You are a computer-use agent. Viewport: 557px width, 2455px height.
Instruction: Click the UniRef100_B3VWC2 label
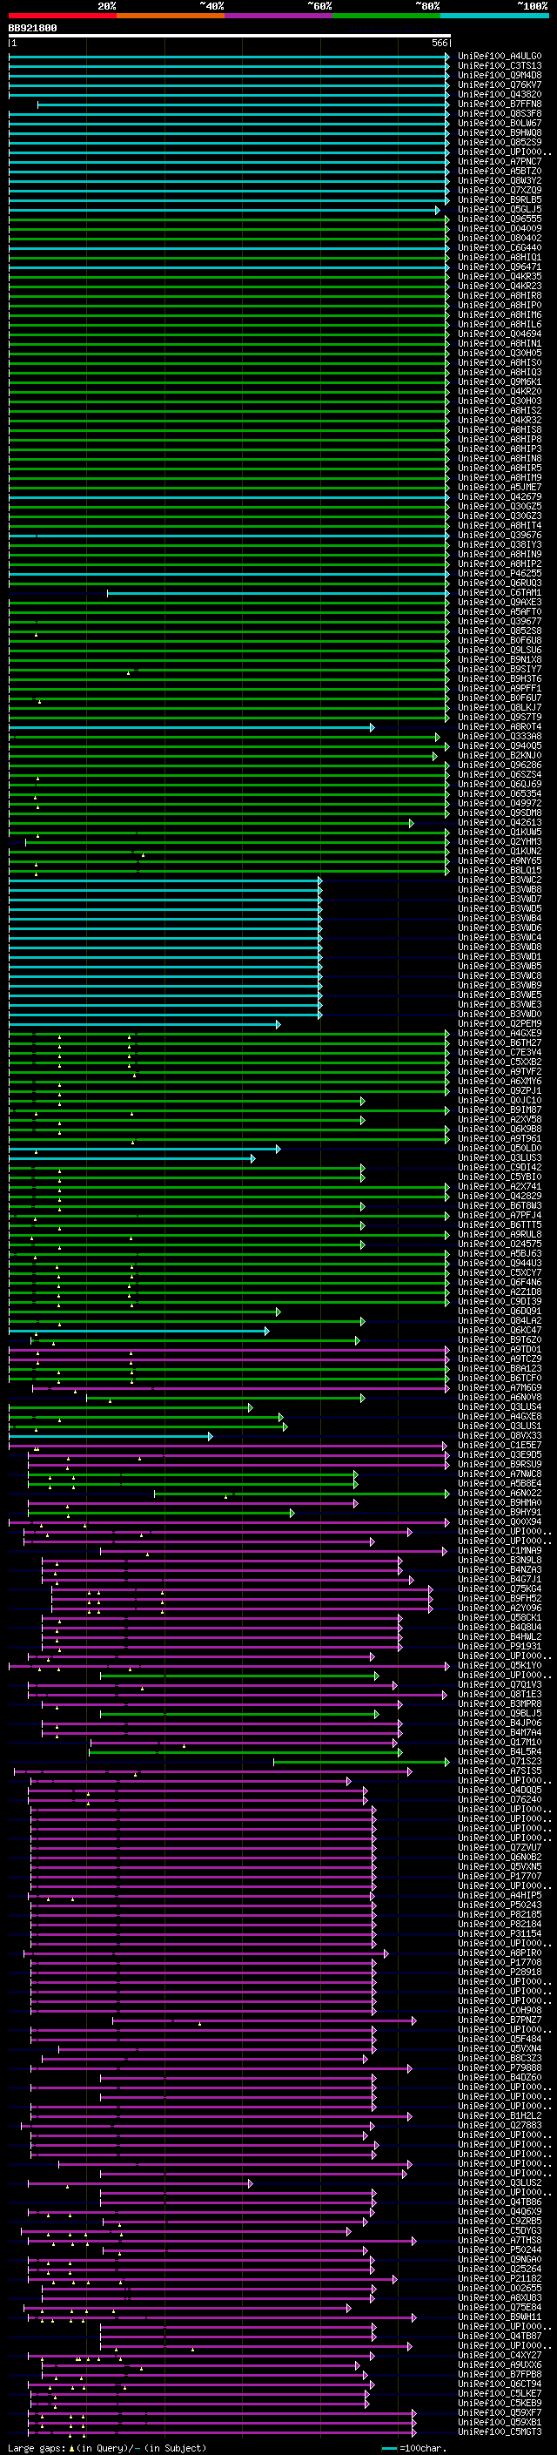(500, 880)
